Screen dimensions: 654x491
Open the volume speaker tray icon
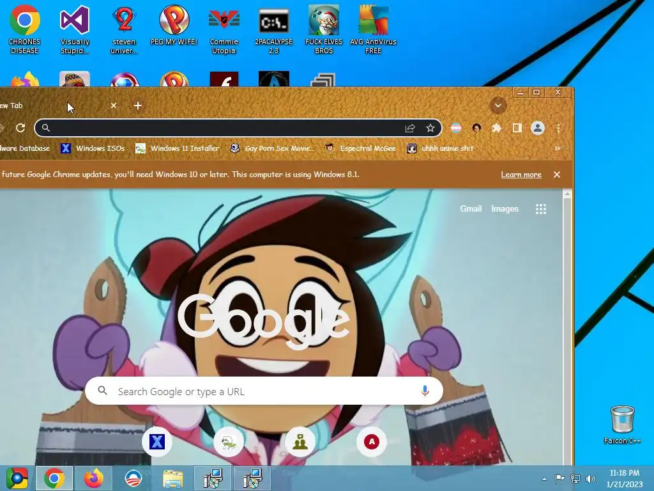[x=591, y=479]
